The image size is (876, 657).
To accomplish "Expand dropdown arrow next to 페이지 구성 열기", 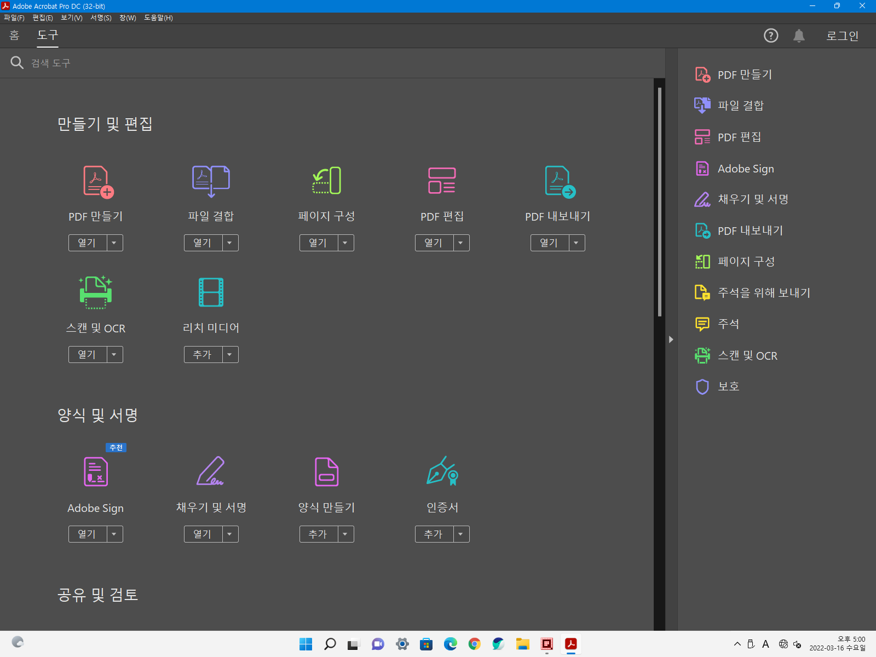I will click(x=345, y=243).
